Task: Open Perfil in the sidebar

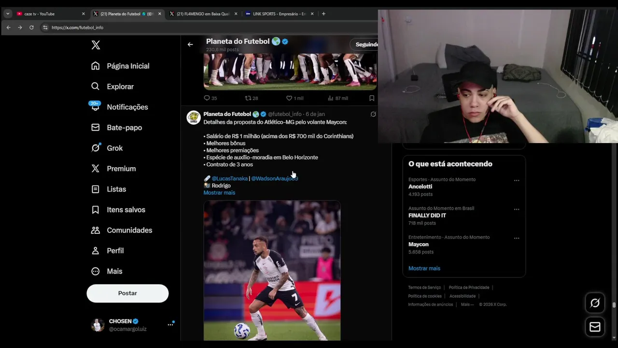Action: [x=108, y=251]
